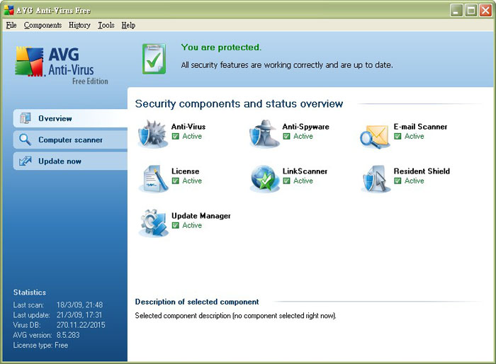Open the Tools menu
496x364 pixels.
click(106, 25)
